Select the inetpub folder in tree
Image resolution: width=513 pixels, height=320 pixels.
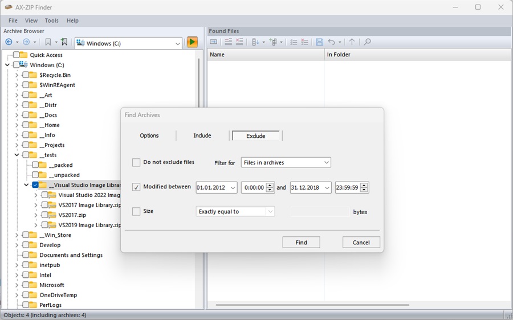50,265
